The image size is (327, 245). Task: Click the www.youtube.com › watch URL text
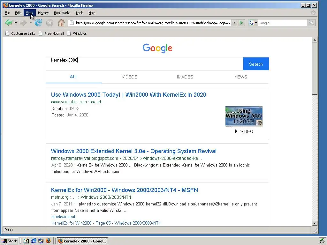[77, 102]
